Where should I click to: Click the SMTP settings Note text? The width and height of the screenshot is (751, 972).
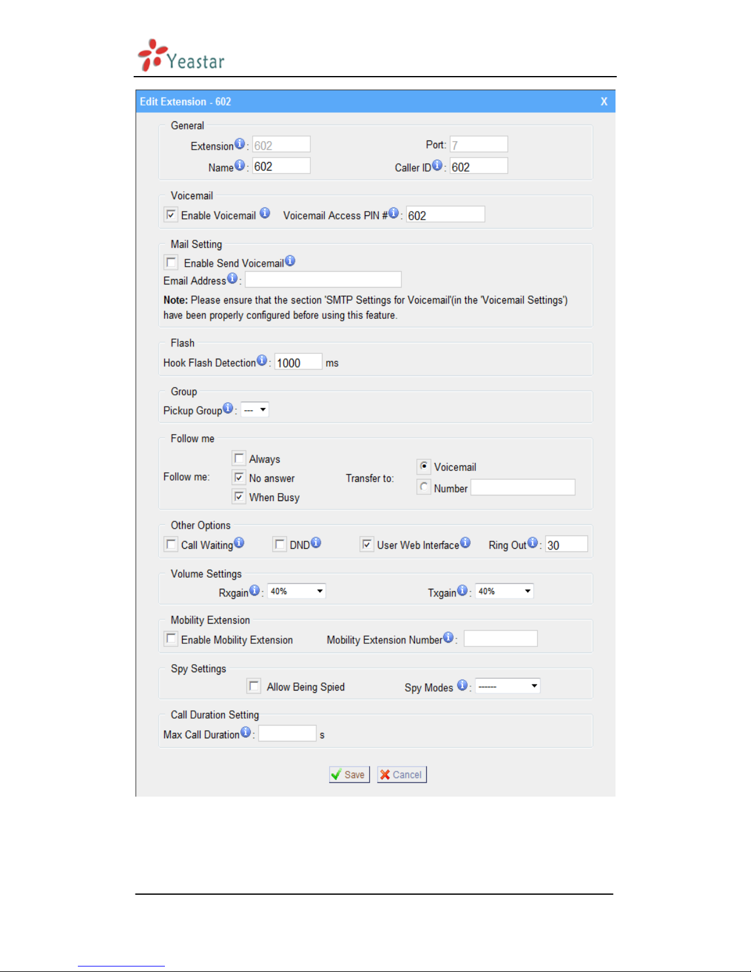[365, 308]
